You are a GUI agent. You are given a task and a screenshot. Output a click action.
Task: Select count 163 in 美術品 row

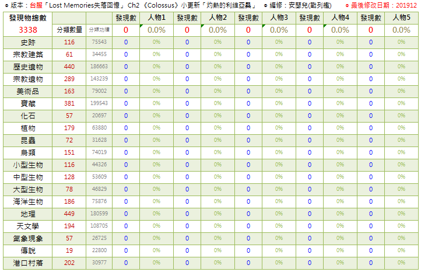[x=69, y=92]
